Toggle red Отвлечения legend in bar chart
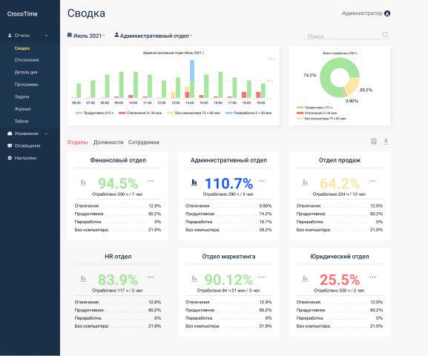This screenshot has height=356, width=428. (x=140, y=113)
